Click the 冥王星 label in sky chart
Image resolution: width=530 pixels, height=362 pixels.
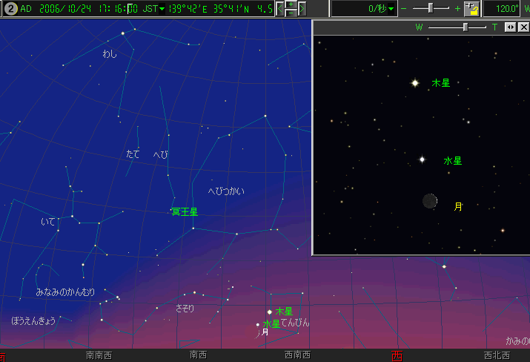(185, 212)
